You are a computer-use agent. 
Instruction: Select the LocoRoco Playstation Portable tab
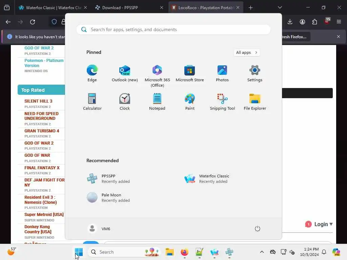coord(206,7)
